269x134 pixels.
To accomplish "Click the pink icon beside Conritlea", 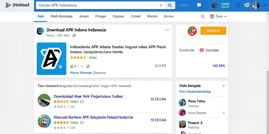I will click(x=202, y=50).
